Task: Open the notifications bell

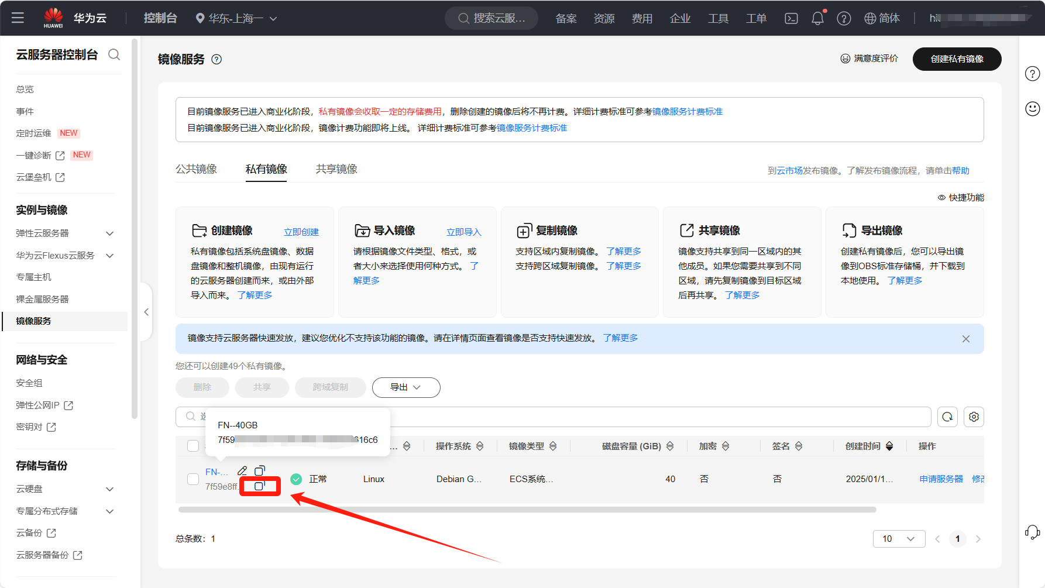Action: click(x=817, y=19)
